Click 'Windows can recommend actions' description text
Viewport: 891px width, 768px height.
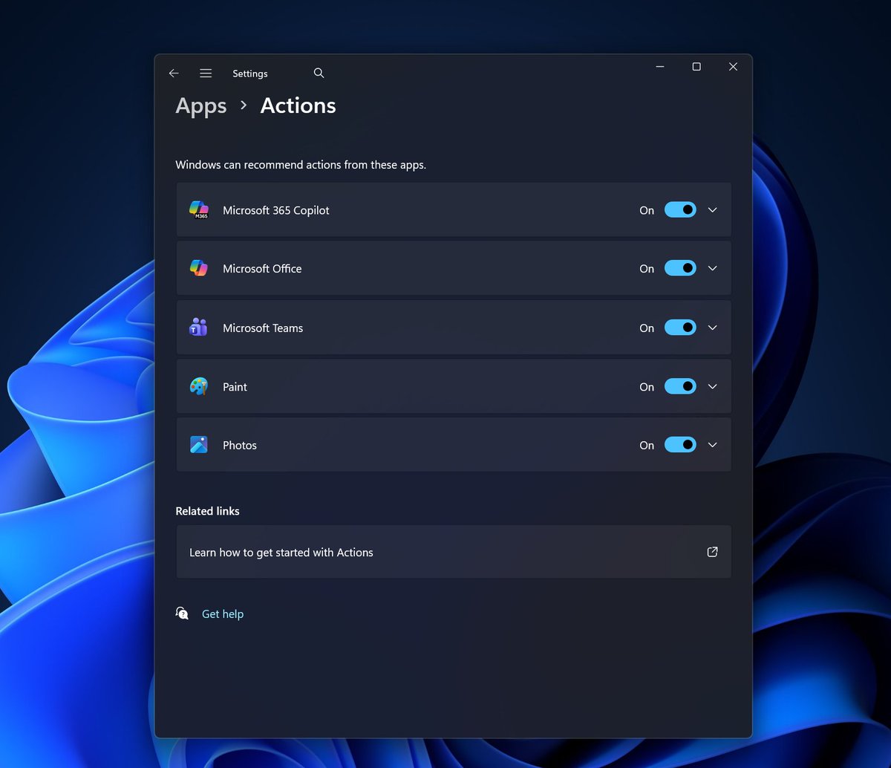point(301,165)
